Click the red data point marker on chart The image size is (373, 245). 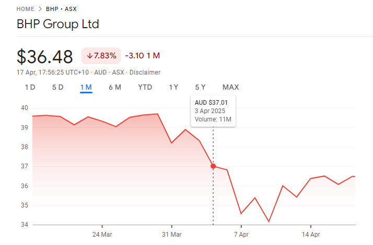click(x=213, y=166)
